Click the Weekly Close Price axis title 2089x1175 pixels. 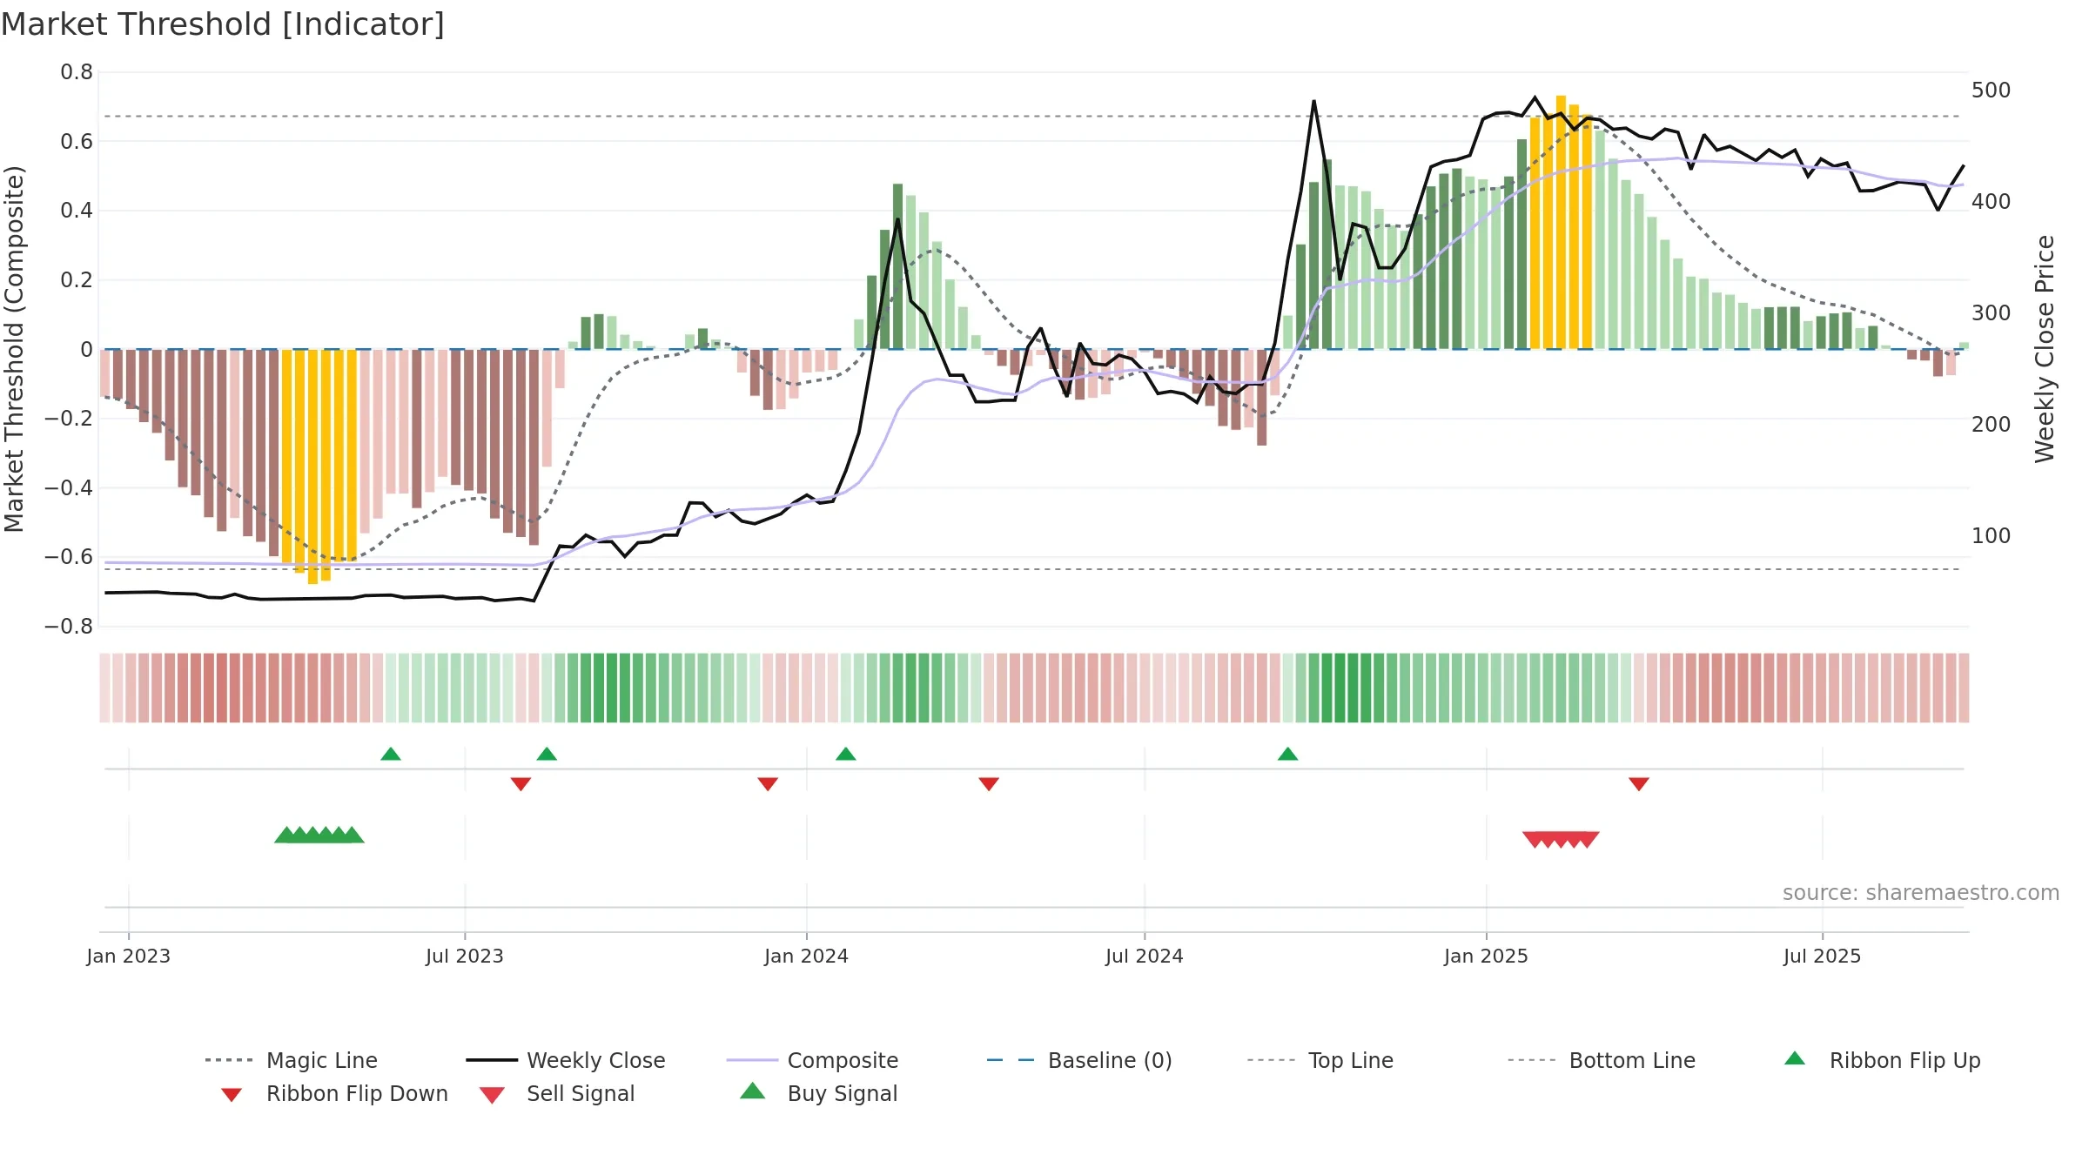(2045, 349)
